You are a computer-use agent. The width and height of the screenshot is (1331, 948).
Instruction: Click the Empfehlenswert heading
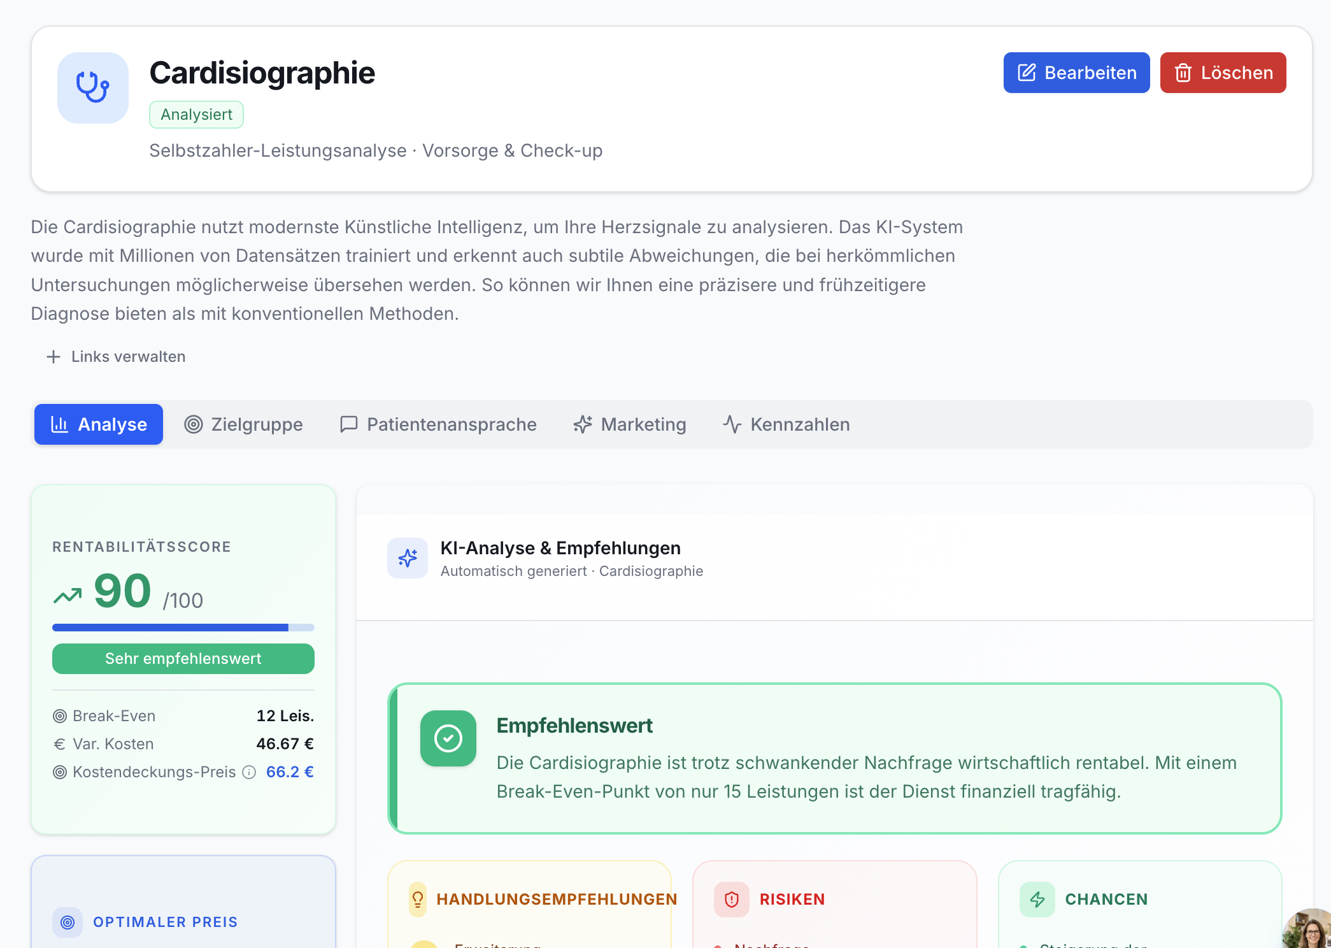tap(574, 726)
